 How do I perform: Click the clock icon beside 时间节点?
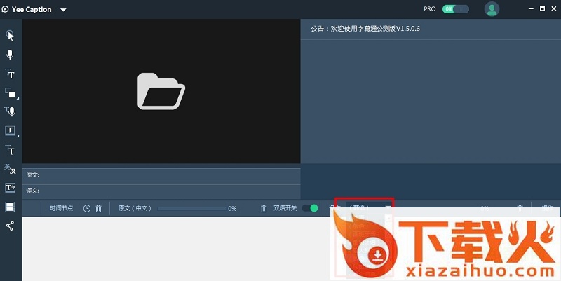(86, 208)
